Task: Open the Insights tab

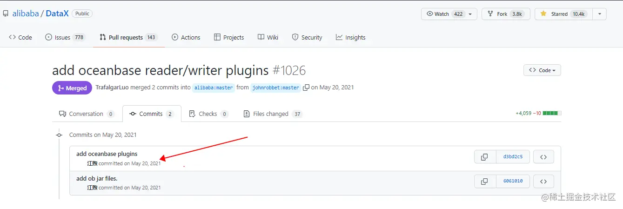Action: [351, 37]
